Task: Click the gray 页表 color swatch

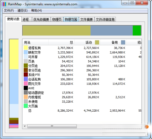Action: (26, 61)
